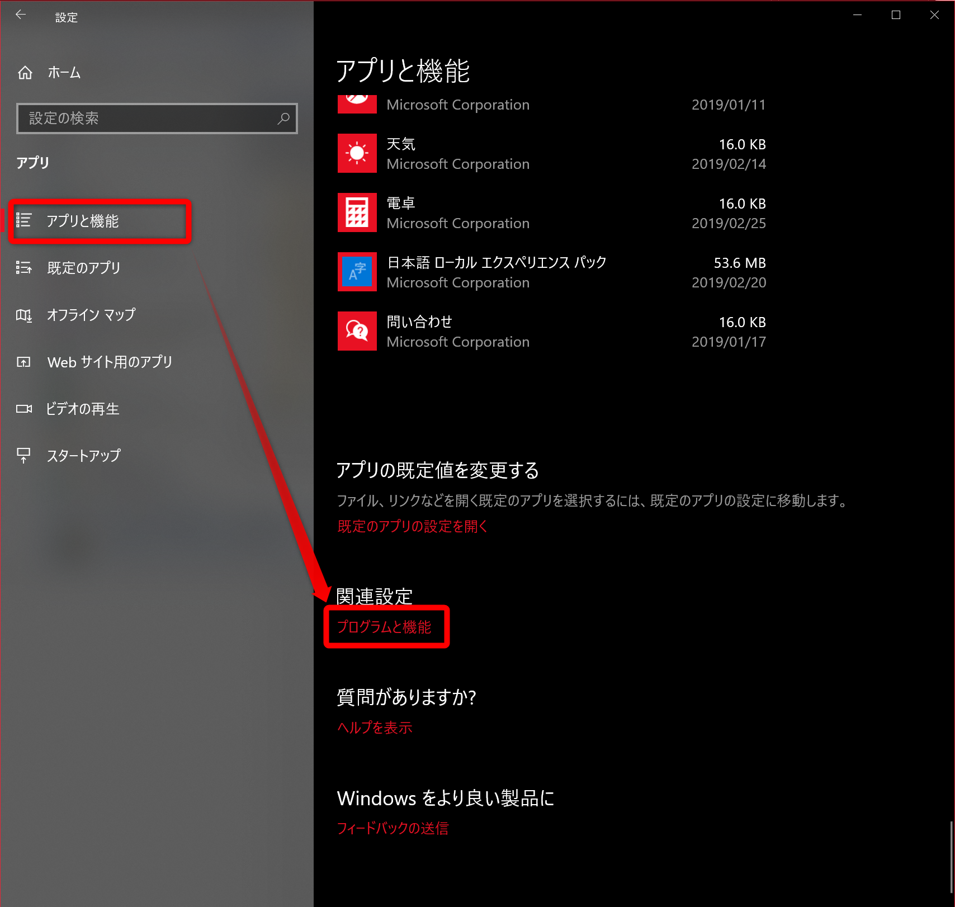Image resolution: width=955 pixels, height=907 pixels.
Task: Click ヘルプを表示 link
Action: pos(375,728)
